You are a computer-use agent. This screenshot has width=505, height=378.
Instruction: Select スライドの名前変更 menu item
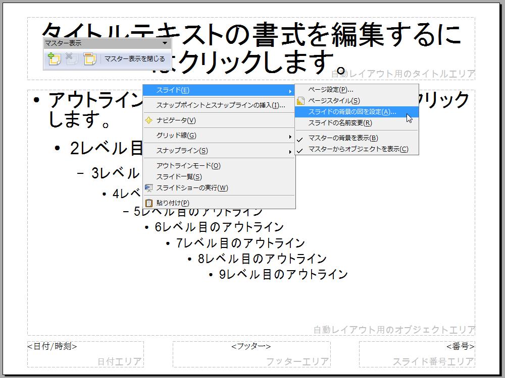click(x=340, y=123)
